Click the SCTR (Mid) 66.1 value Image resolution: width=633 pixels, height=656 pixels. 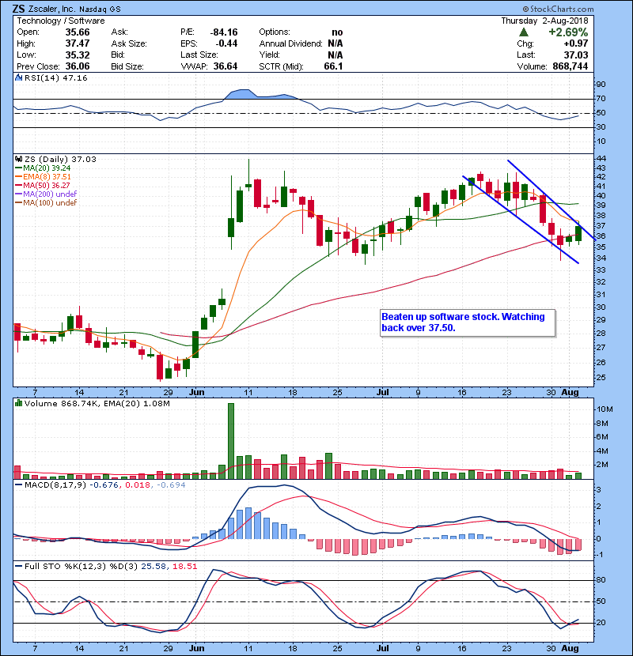click(333, 66)
